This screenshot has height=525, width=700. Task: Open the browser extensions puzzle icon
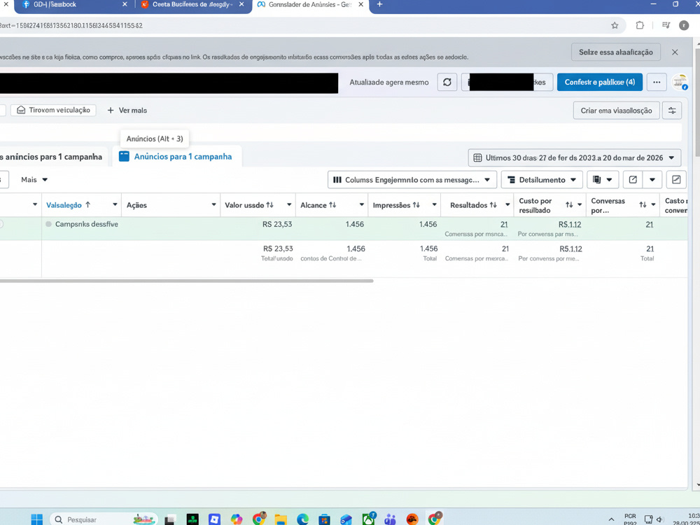[640, 25]
